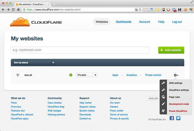Click the wrench icon beside CloudFlare settings
This screenshot has height=131, width=194.
tap(163, 90)
